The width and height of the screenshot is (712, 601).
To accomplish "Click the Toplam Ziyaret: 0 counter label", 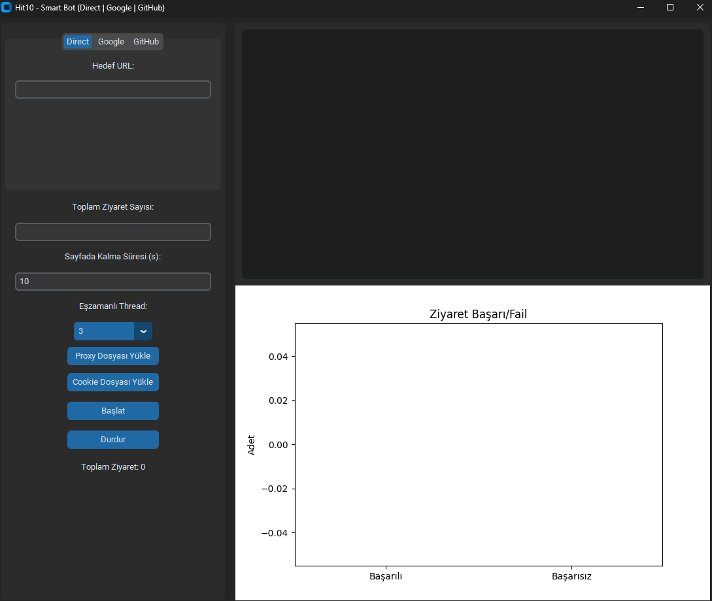I will tap(112, 466).
